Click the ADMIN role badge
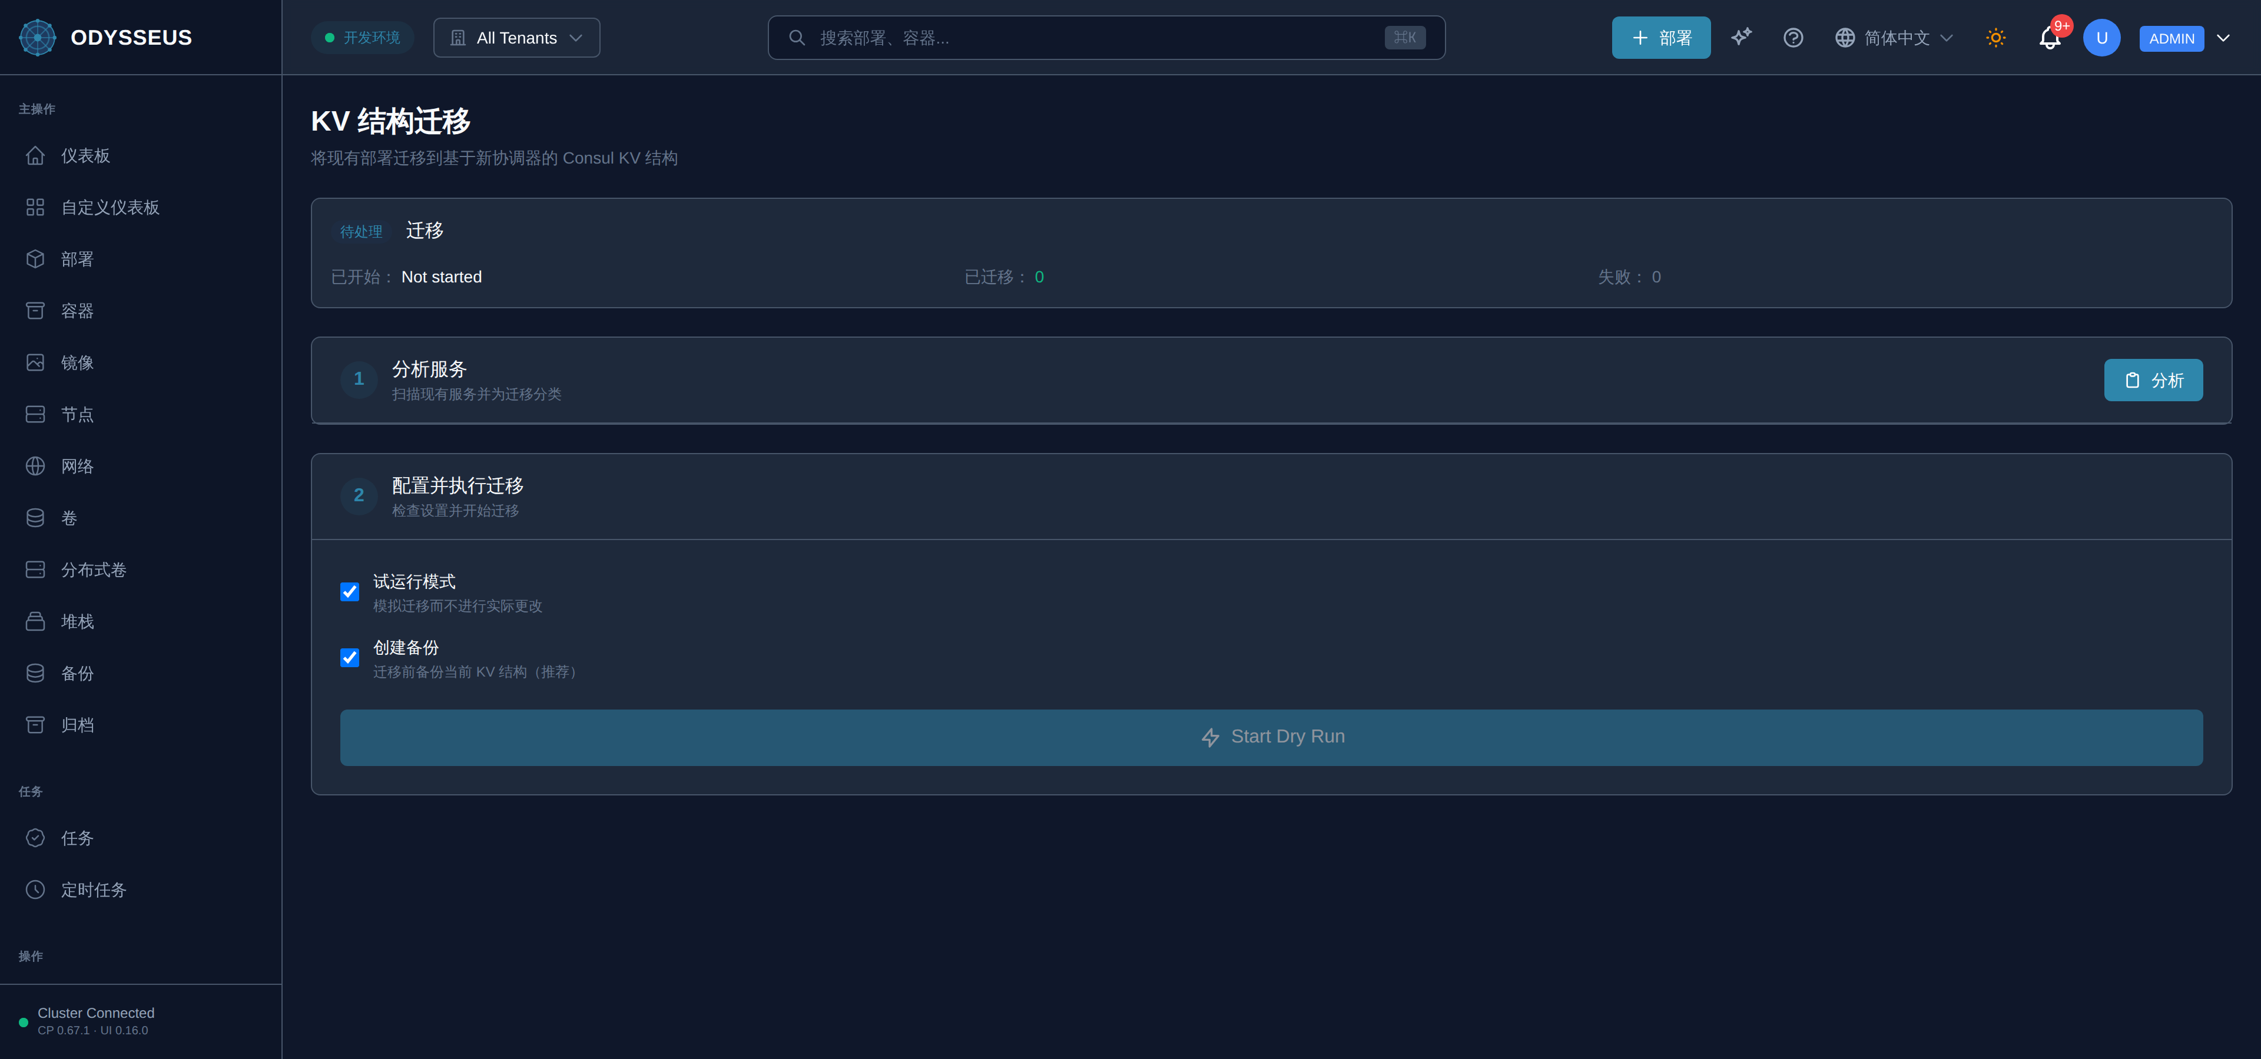Image resolution: width=2261 pixels, height=1059 pixels. tap(2172, 39)
